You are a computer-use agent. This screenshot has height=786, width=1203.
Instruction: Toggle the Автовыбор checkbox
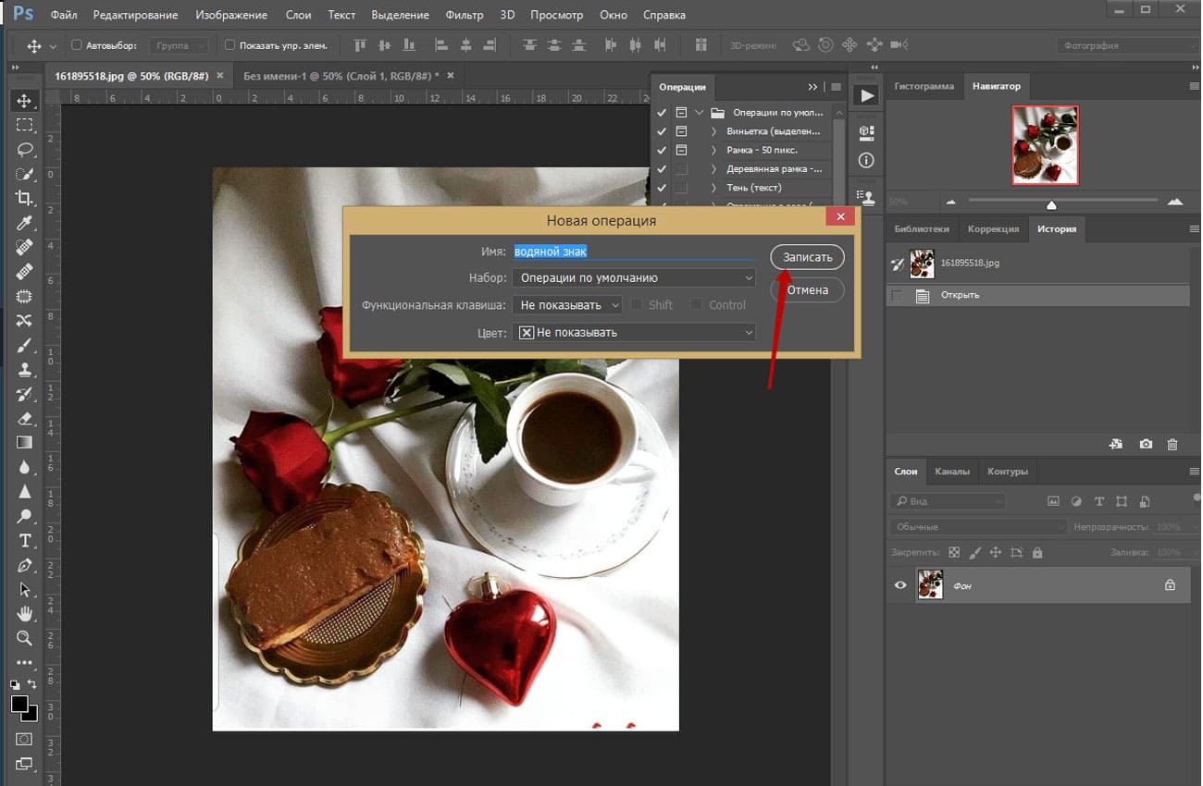[77, 45]
